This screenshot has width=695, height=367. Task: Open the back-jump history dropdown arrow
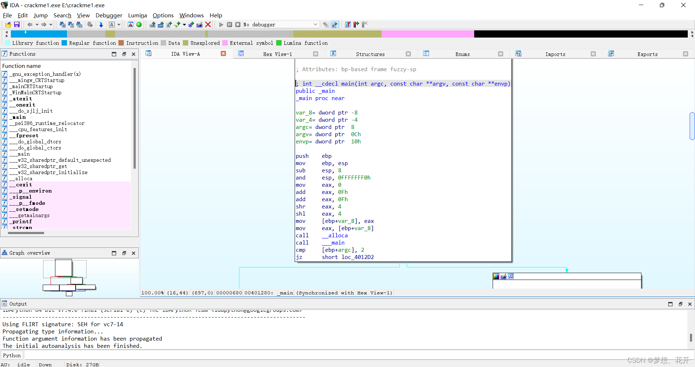pyautogui.click(x=37, y=25)
